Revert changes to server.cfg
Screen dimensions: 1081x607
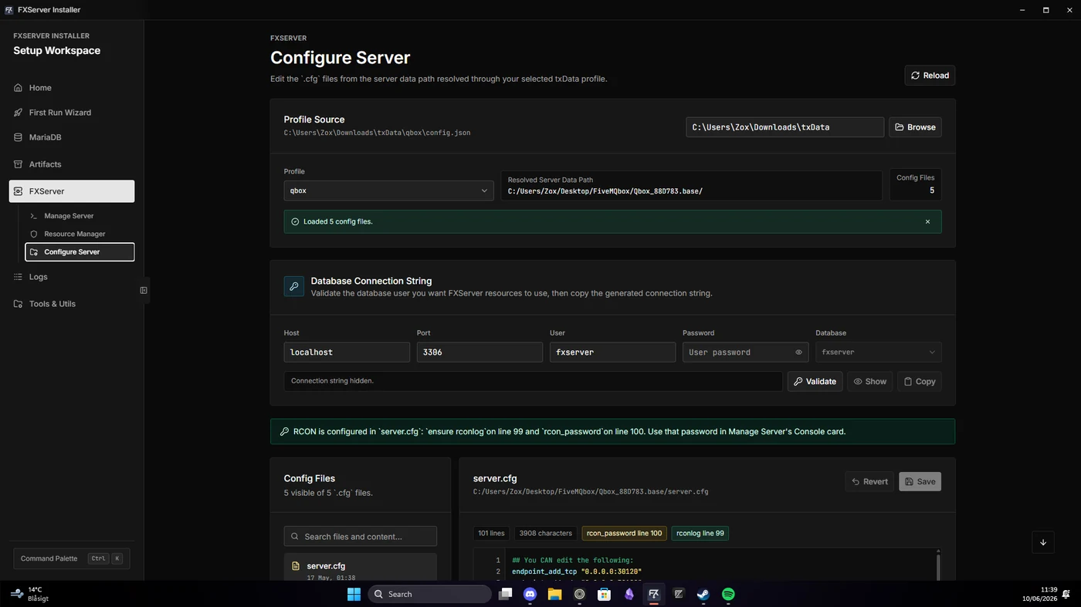(869, 482)
